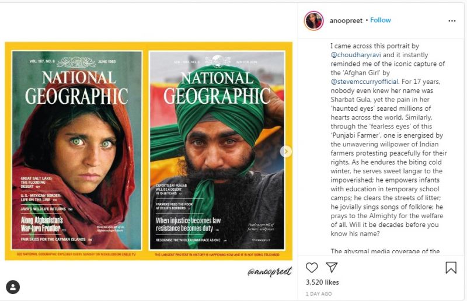This screenshot has width=467, height=301.
Task: Save the post with the bookmark icon
Action: [451, 267]
